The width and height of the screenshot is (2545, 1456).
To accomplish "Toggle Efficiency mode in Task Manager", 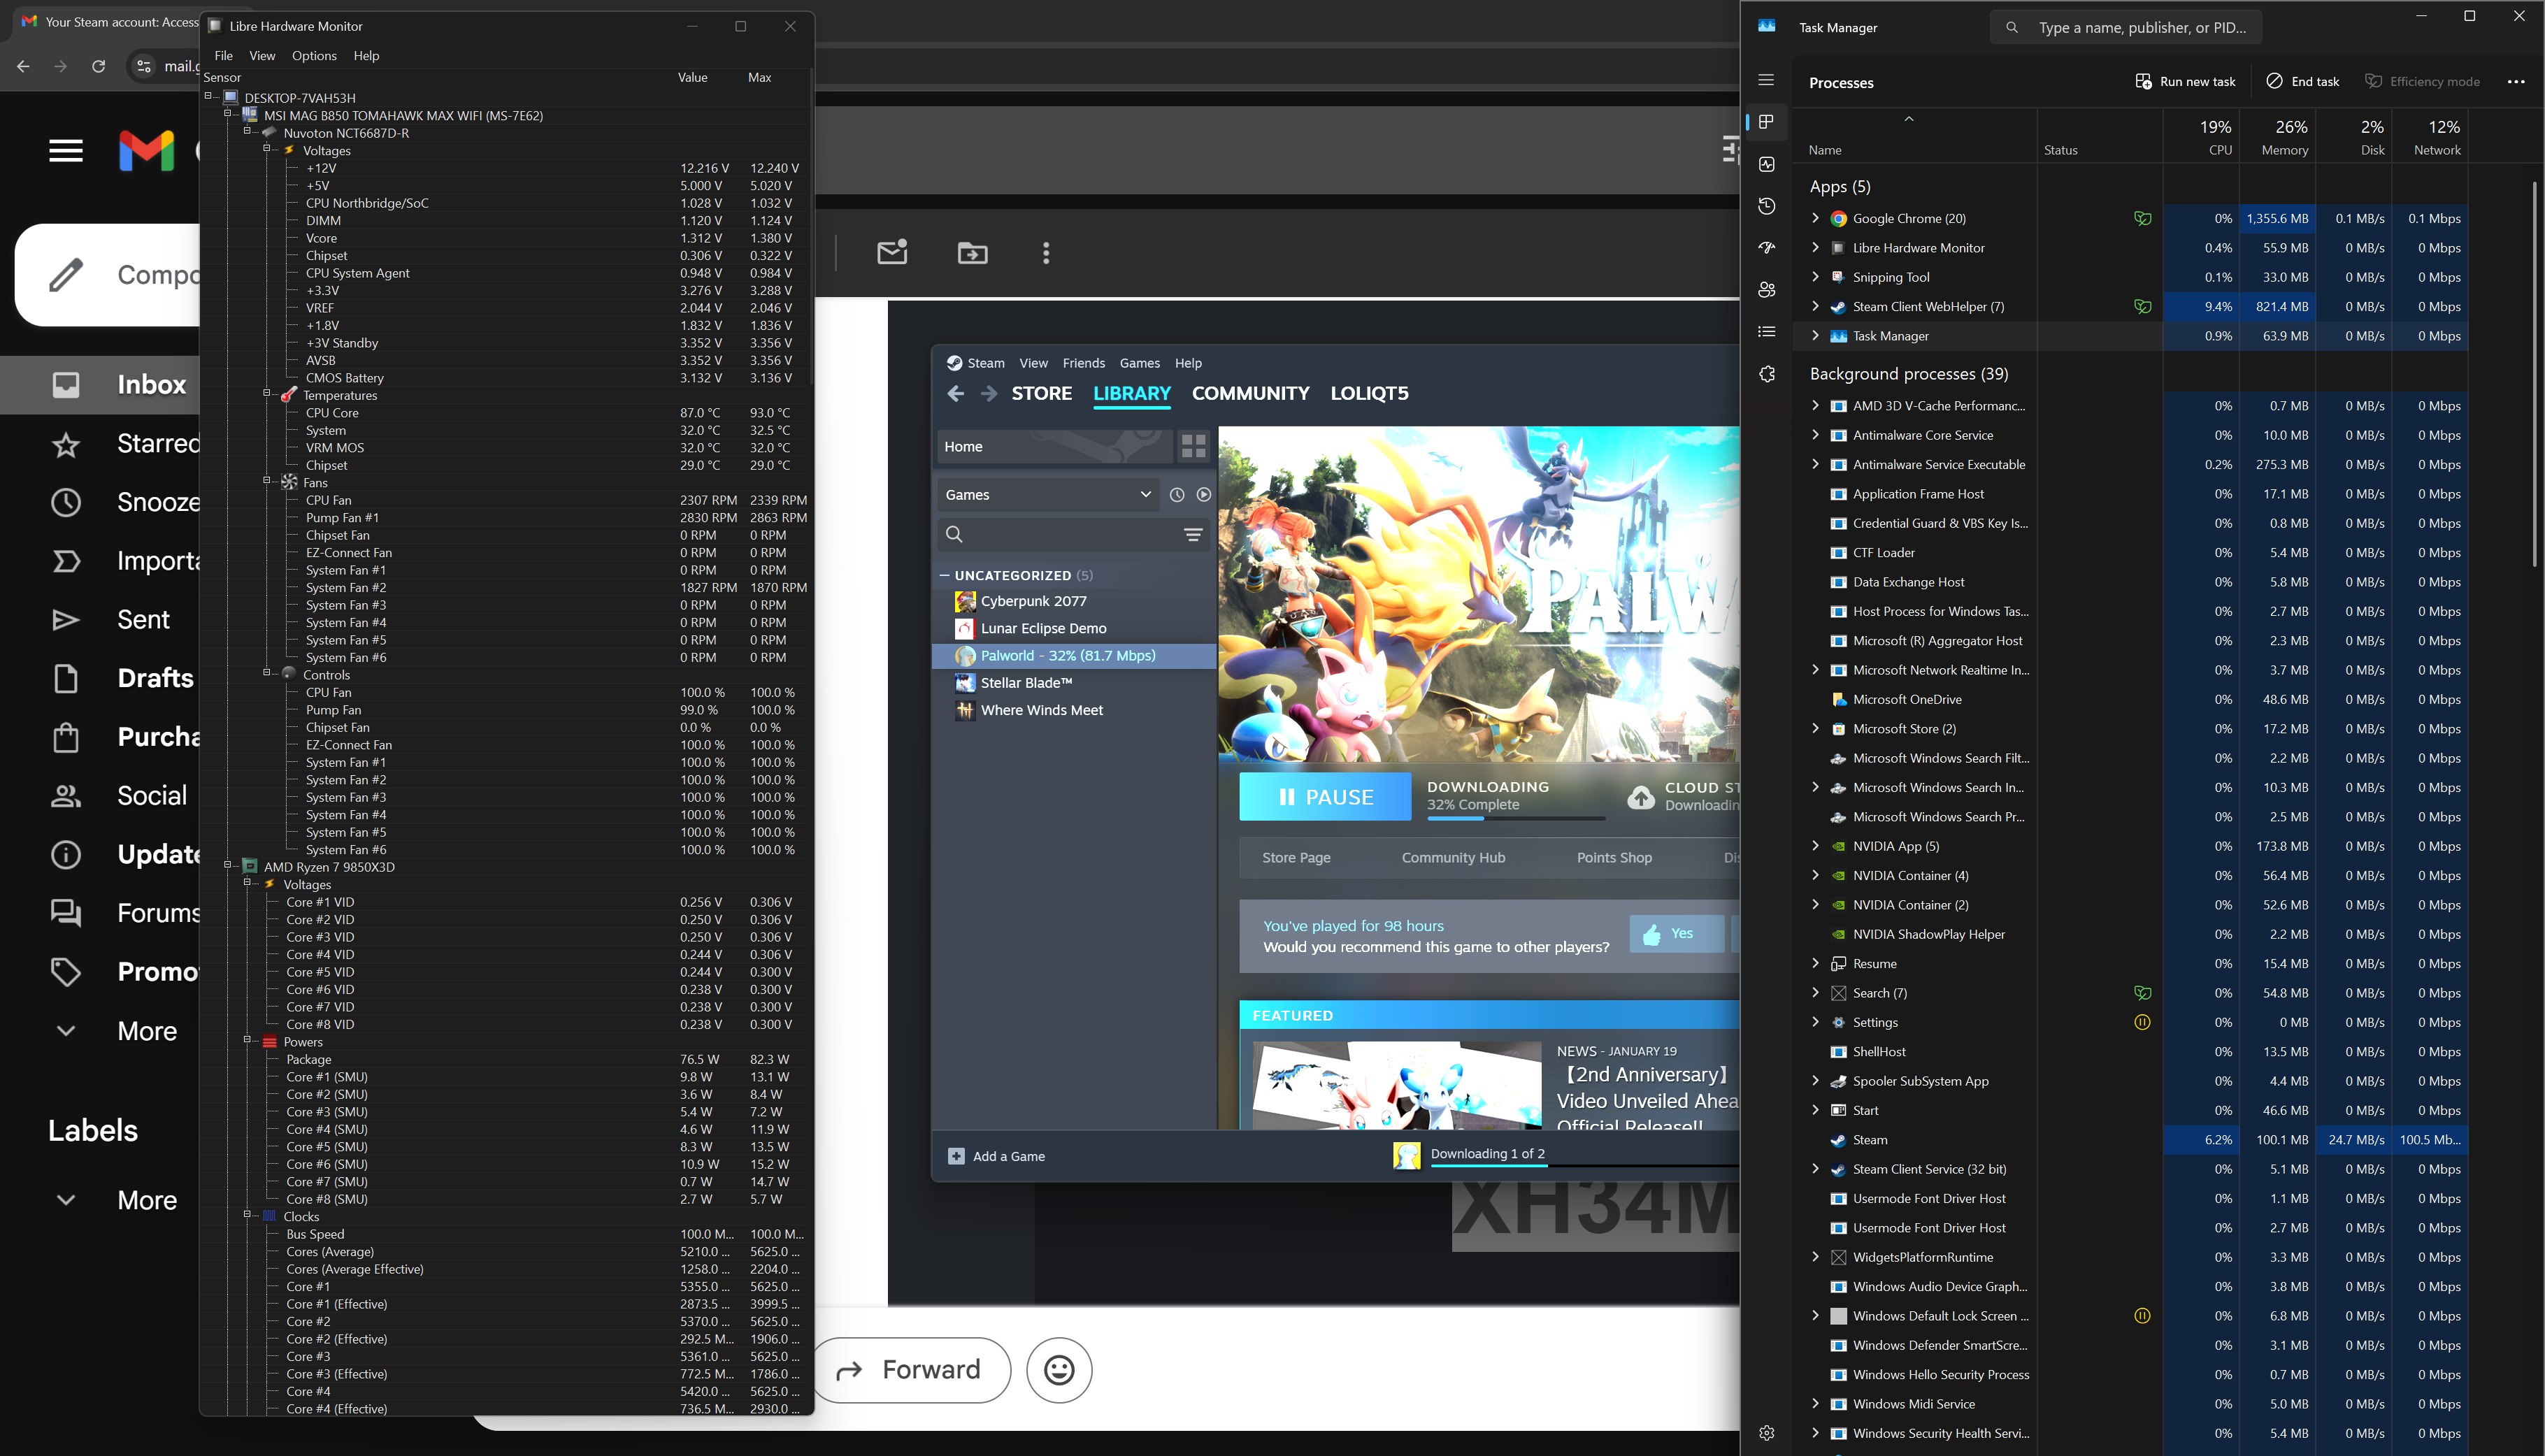I will [2422, 82].
